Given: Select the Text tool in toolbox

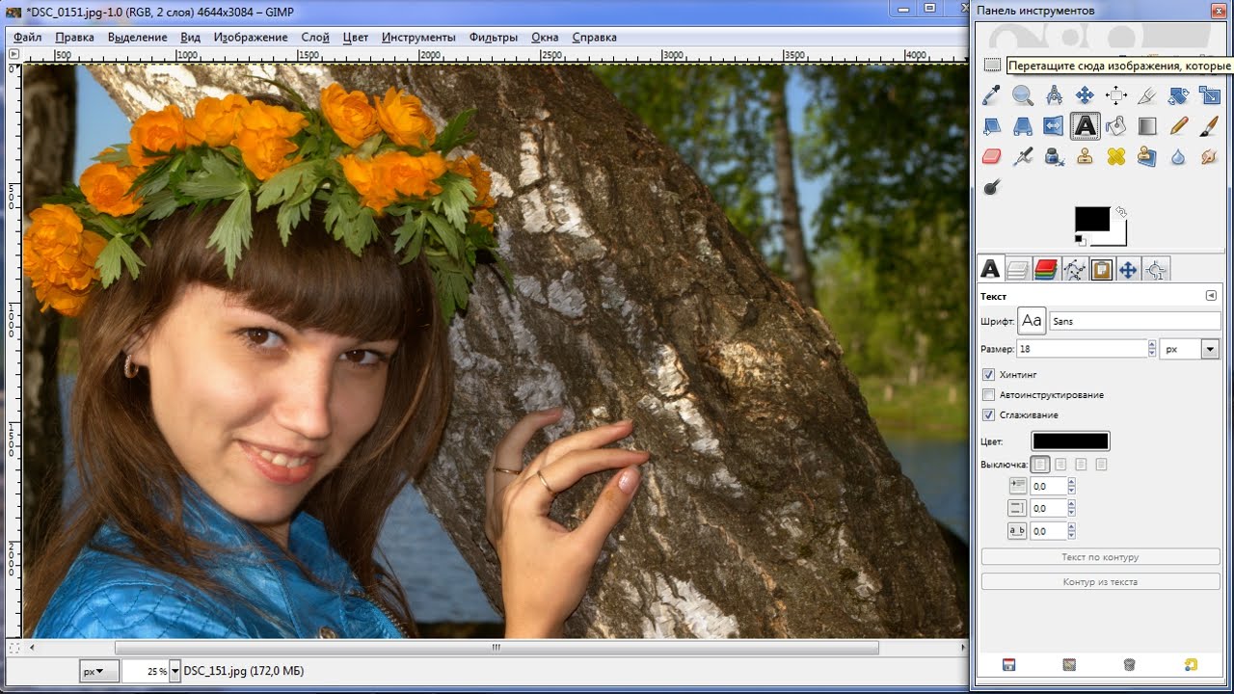Looking at the screenshot, I should pos(1085,125).
